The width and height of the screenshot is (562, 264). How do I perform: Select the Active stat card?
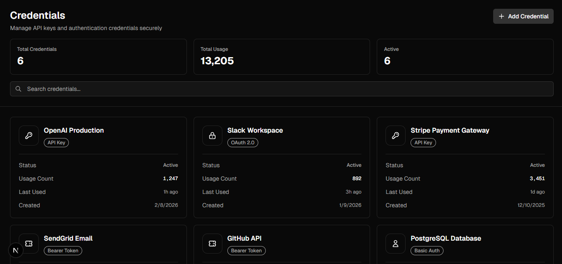click(465, 57)
